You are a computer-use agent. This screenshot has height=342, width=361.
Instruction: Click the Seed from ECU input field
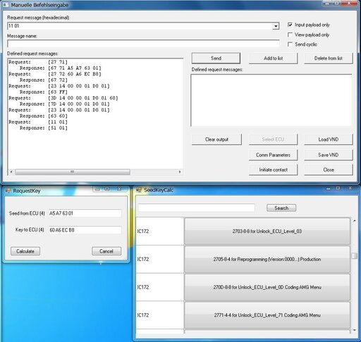(x=85, y=213)
